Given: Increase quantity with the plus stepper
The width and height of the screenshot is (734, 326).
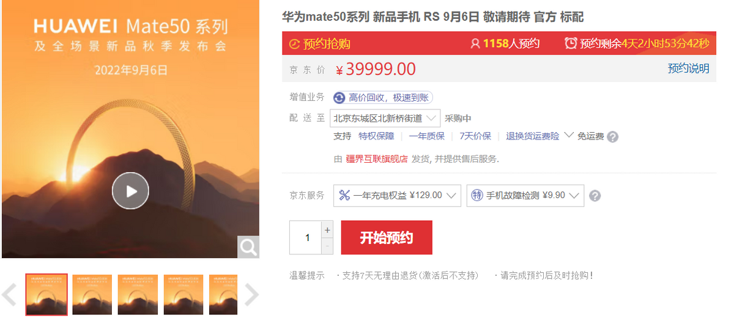Looking at the screenshot, I should (x=327, y=230).
